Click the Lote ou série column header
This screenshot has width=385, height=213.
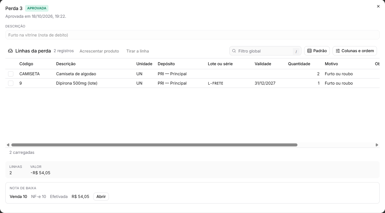[220, 64]
